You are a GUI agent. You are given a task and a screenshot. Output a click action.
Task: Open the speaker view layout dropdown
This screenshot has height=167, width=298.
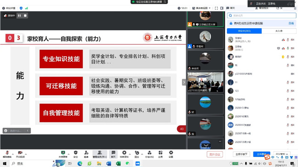(x=202, y=8)
